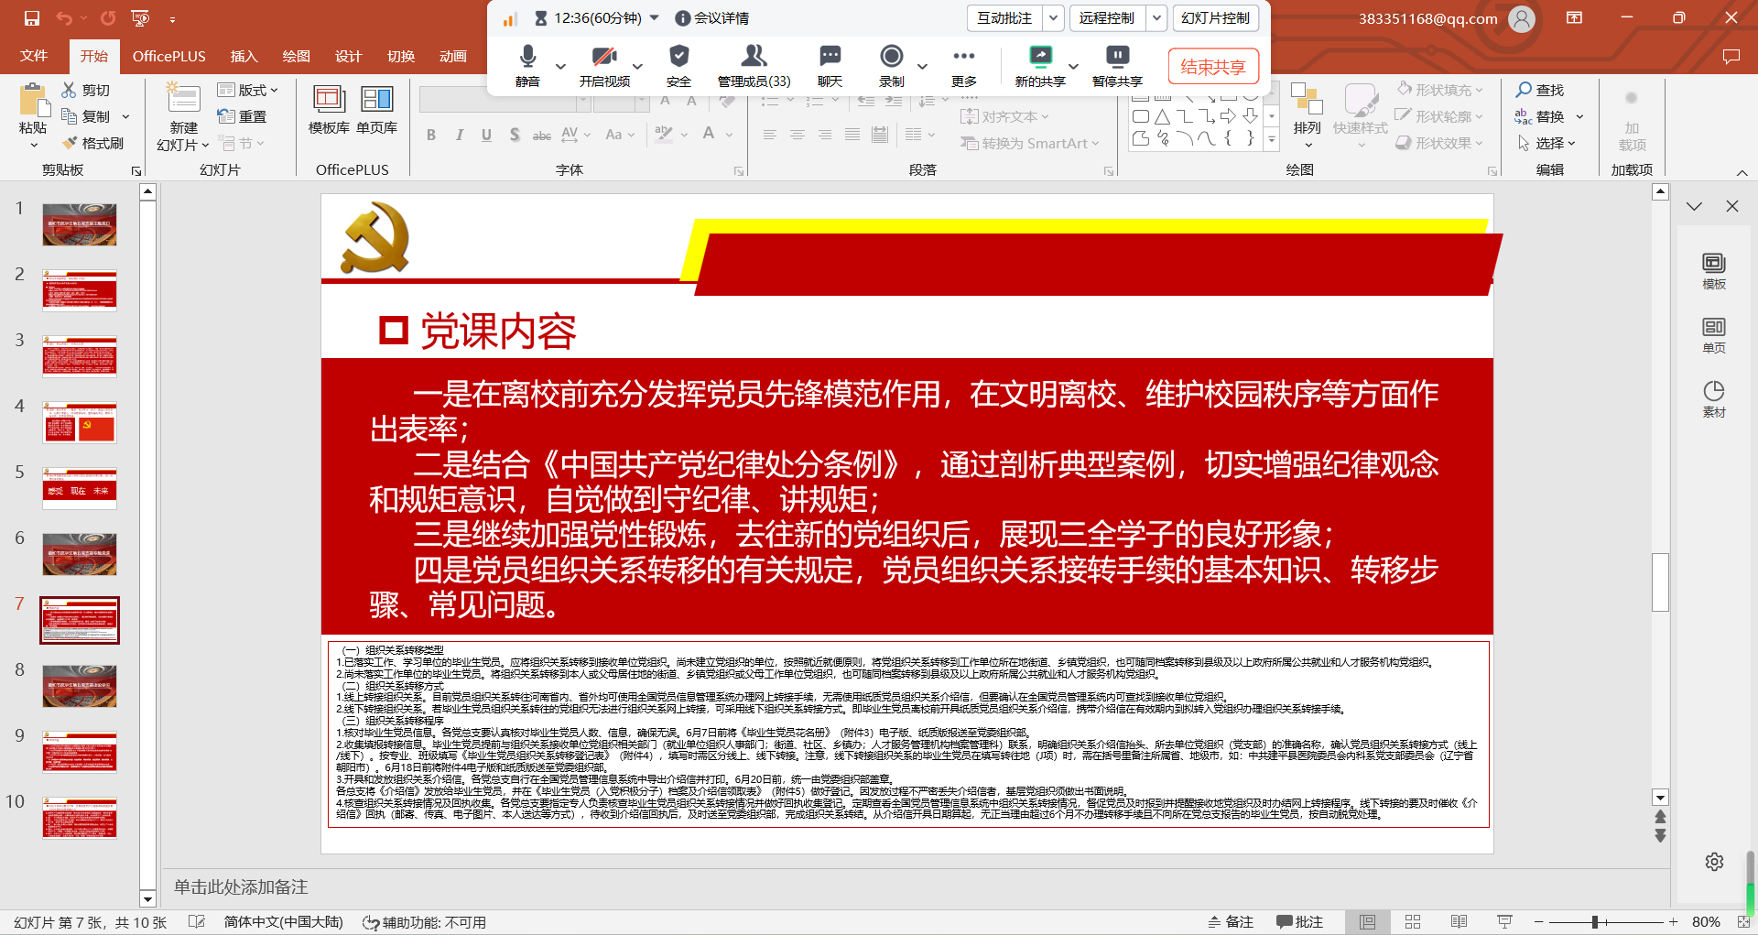The image size is (1758, 935).
Task: Pause the screen sharing
Action: point(1117,65)
